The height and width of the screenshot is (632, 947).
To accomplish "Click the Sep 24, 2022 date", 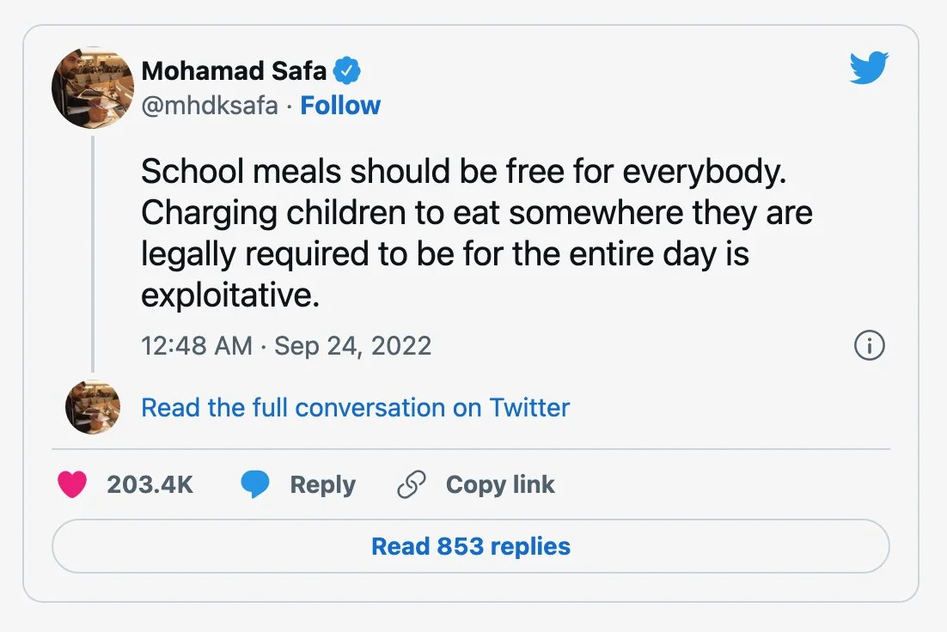I will click(x=352, y=346).
